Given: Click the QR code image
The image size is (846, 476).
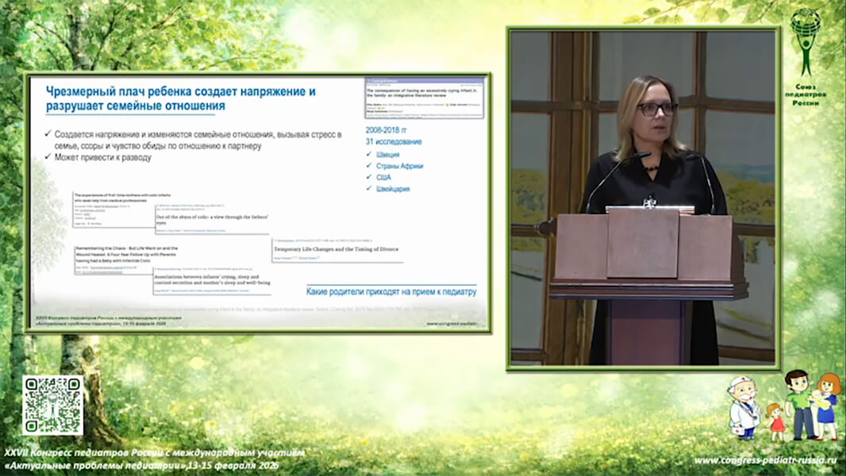Looking at the screenshot, I should pyautogui.click(x=53, y=405).
